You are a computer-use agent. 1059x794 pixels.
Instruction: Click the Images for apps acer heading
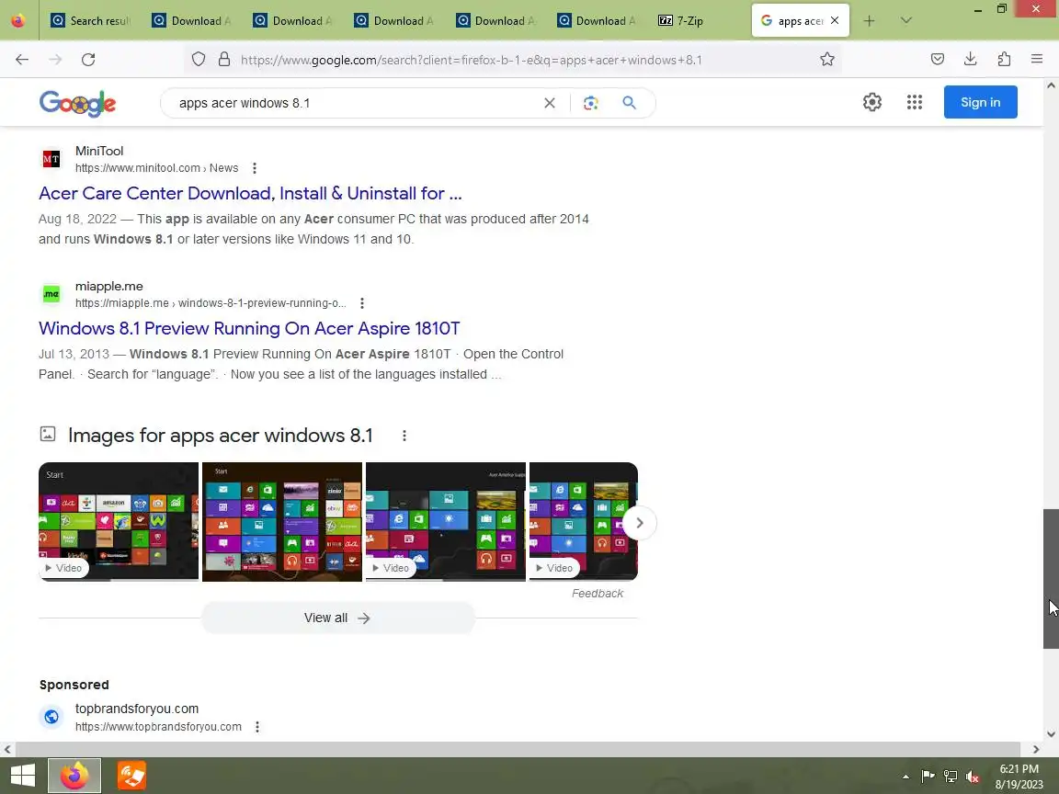point(221,436)
